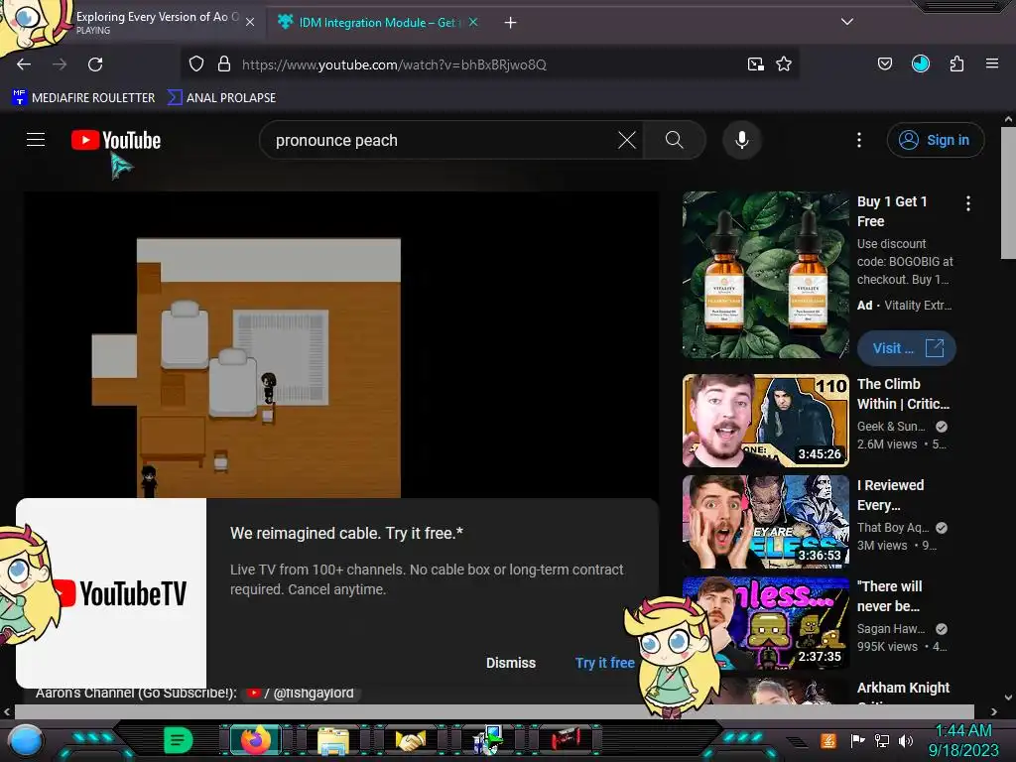Start voice search with microphone
This screenshot has width=1016, height=762.
click(x=742, y=140)
